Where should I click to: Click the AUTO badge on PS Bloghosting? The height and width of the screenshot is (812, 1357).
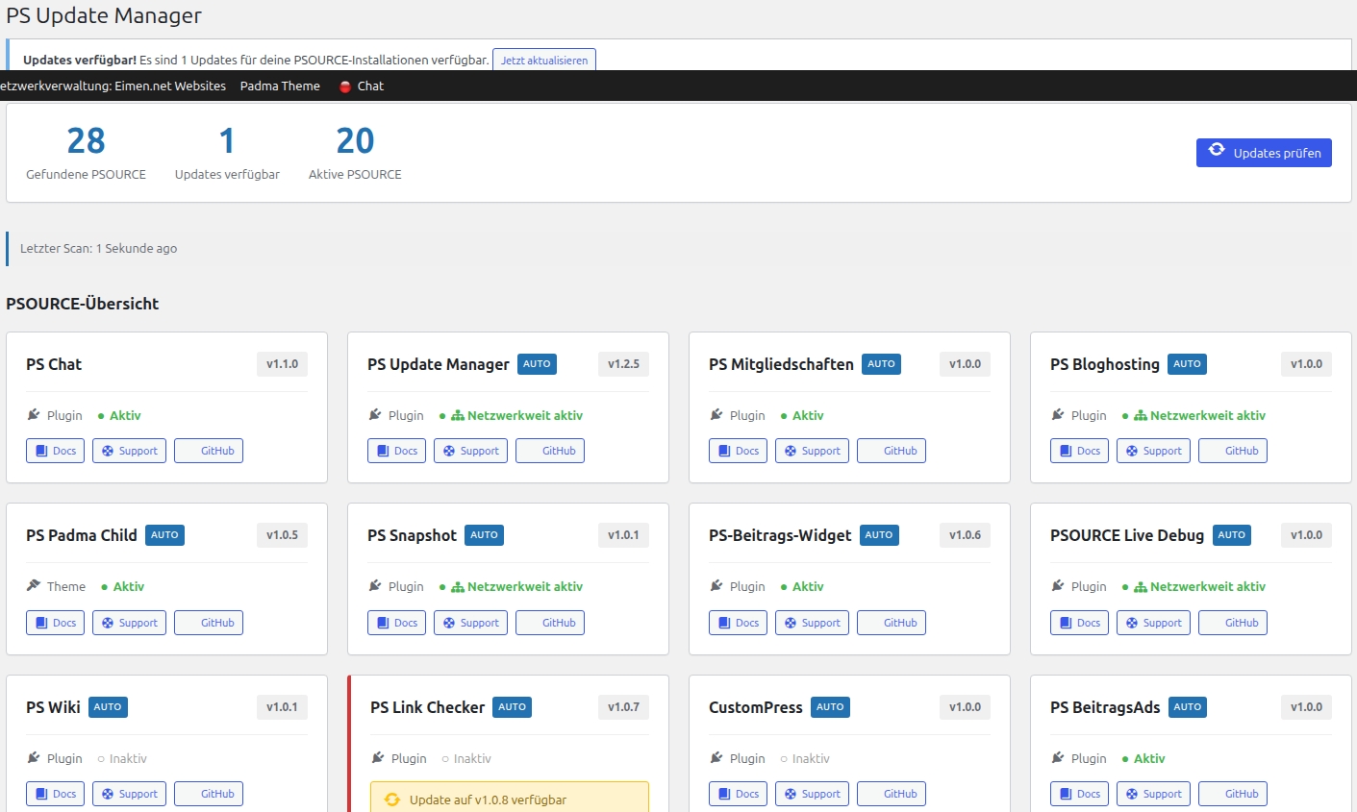[1187, 364]
